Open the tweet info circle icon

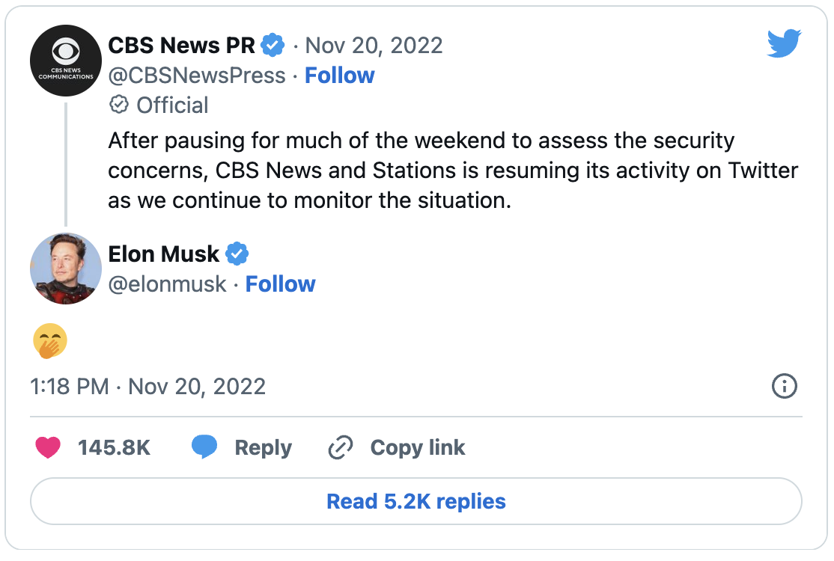[x=784, y=387]
